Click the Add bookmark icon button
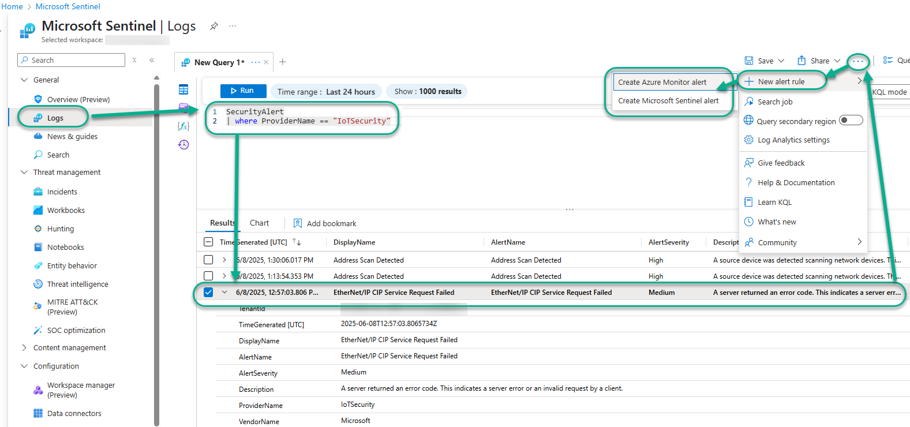 pyautogui.click(x=298, y=223)
